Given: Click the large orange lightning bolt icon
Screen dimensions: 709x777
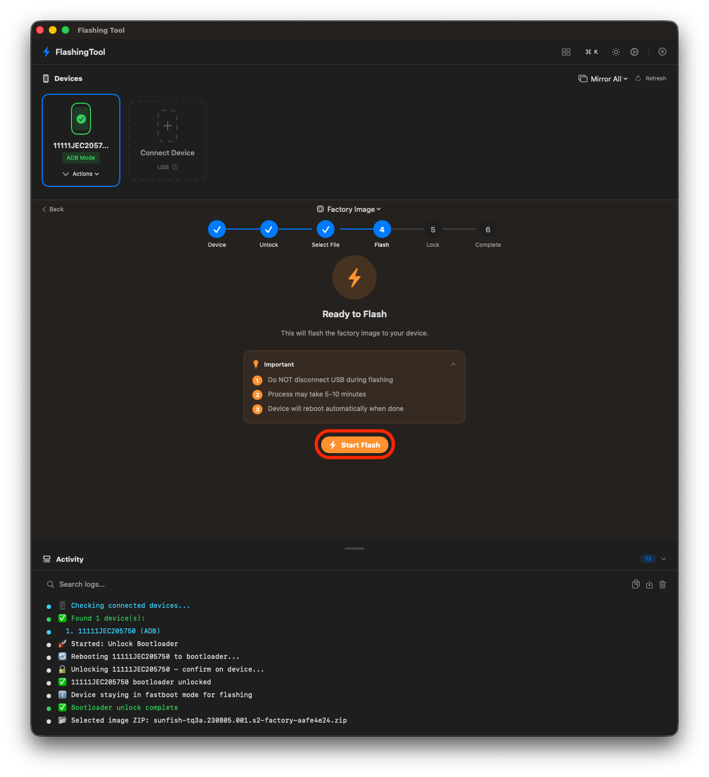Looking at the screenshot, I should [354, 277].
